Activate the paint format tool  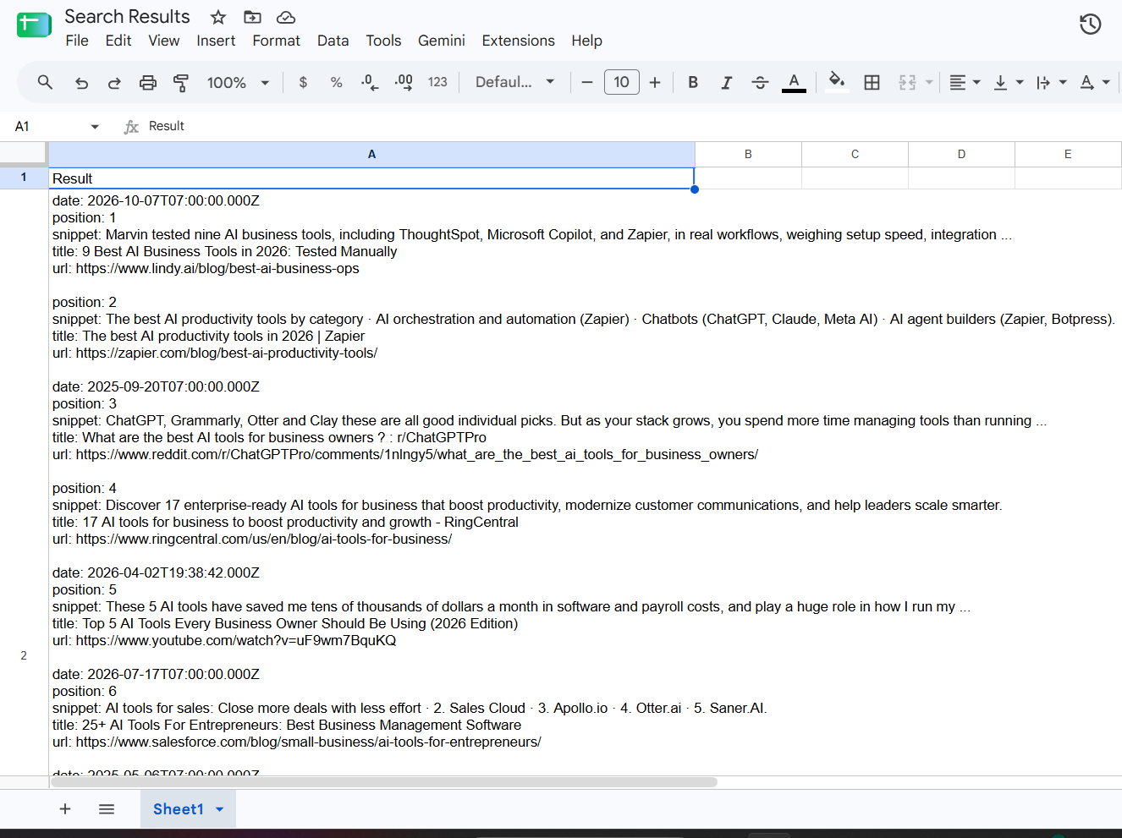point(181,82)
